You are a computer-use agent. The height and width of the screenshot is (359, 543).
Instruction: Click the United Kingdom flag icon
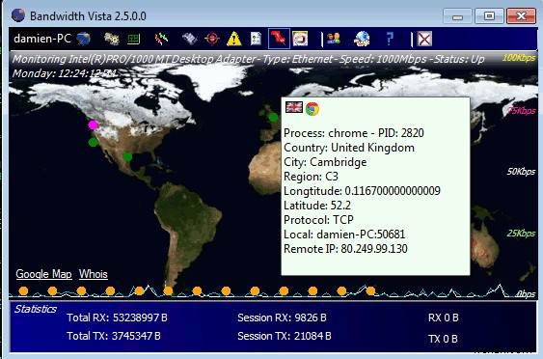tap(294, 107)
